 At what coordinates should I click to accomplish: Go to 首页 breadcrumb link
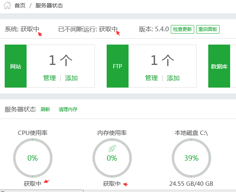(20, 6)
